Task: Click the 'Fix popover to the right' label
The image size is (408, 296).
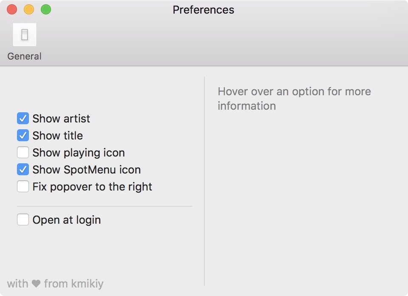Action: [92, 187]
